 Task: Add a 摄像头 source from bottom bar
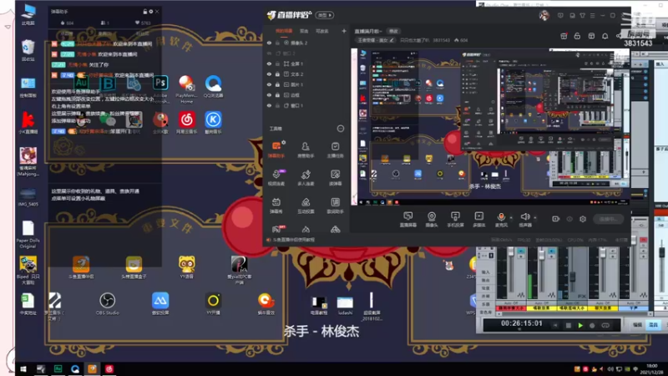(x=432, y=219)
